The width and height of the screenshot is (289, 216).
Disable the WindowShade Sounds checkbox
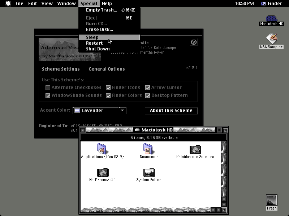pos(48,95)
